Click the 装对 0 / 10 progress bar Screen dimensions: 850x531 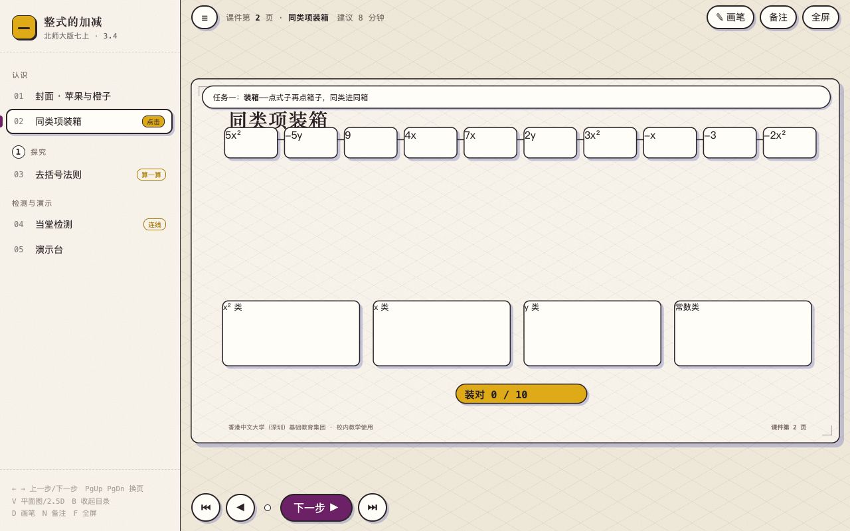(x=521, y=394)
